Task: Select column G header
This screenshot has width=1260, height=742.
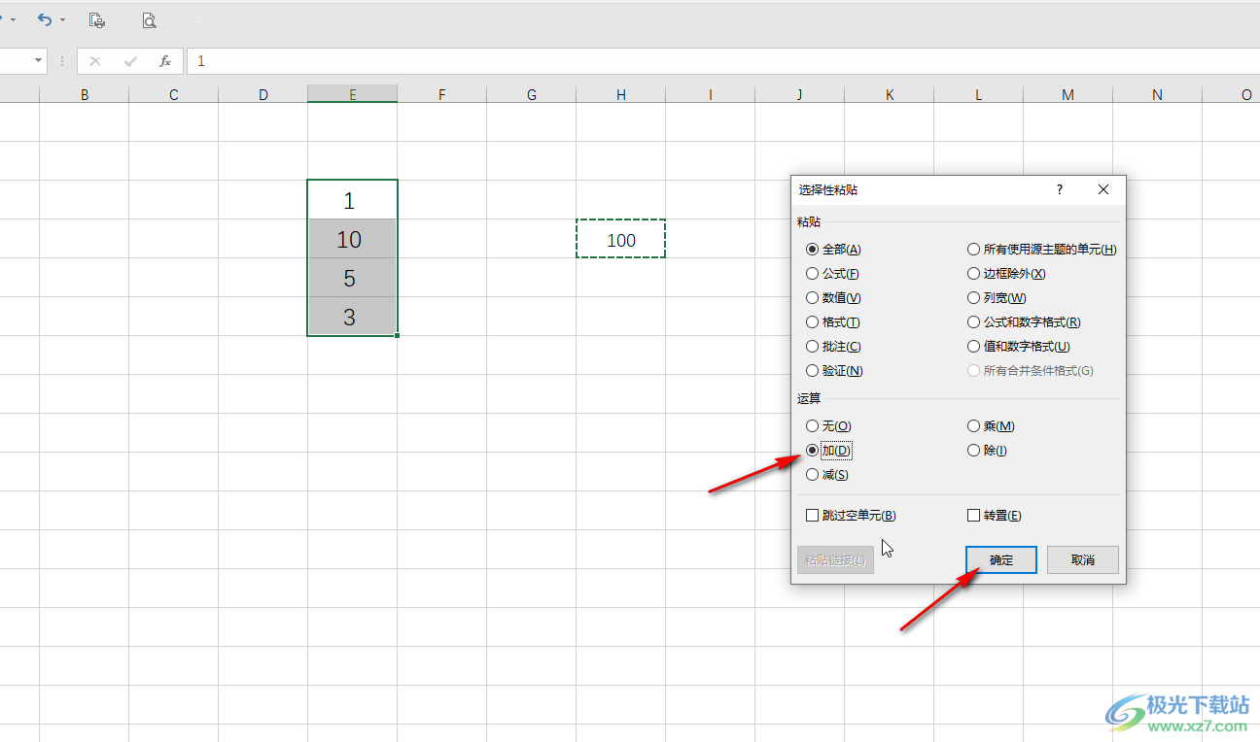Action: (x=532, y=94)
